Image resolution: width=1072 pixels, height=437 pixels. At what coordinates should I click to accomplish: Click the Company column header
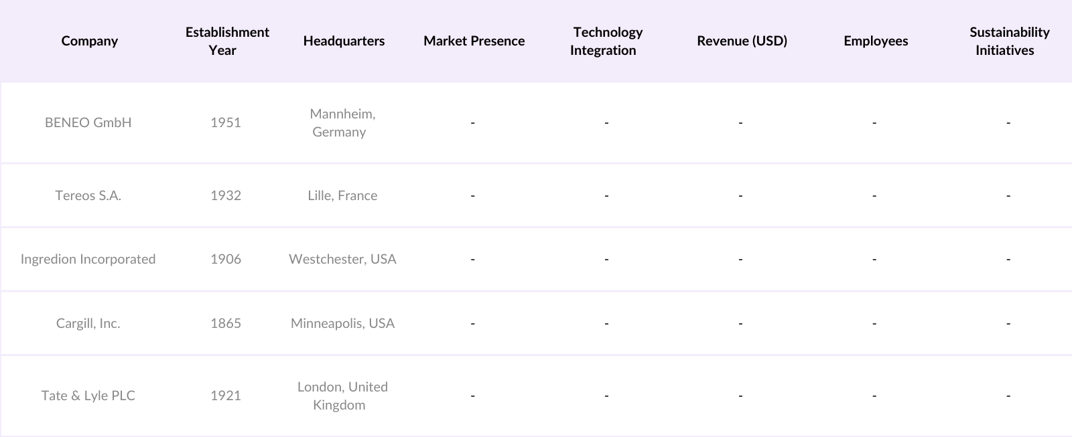(x=89, y=41)
